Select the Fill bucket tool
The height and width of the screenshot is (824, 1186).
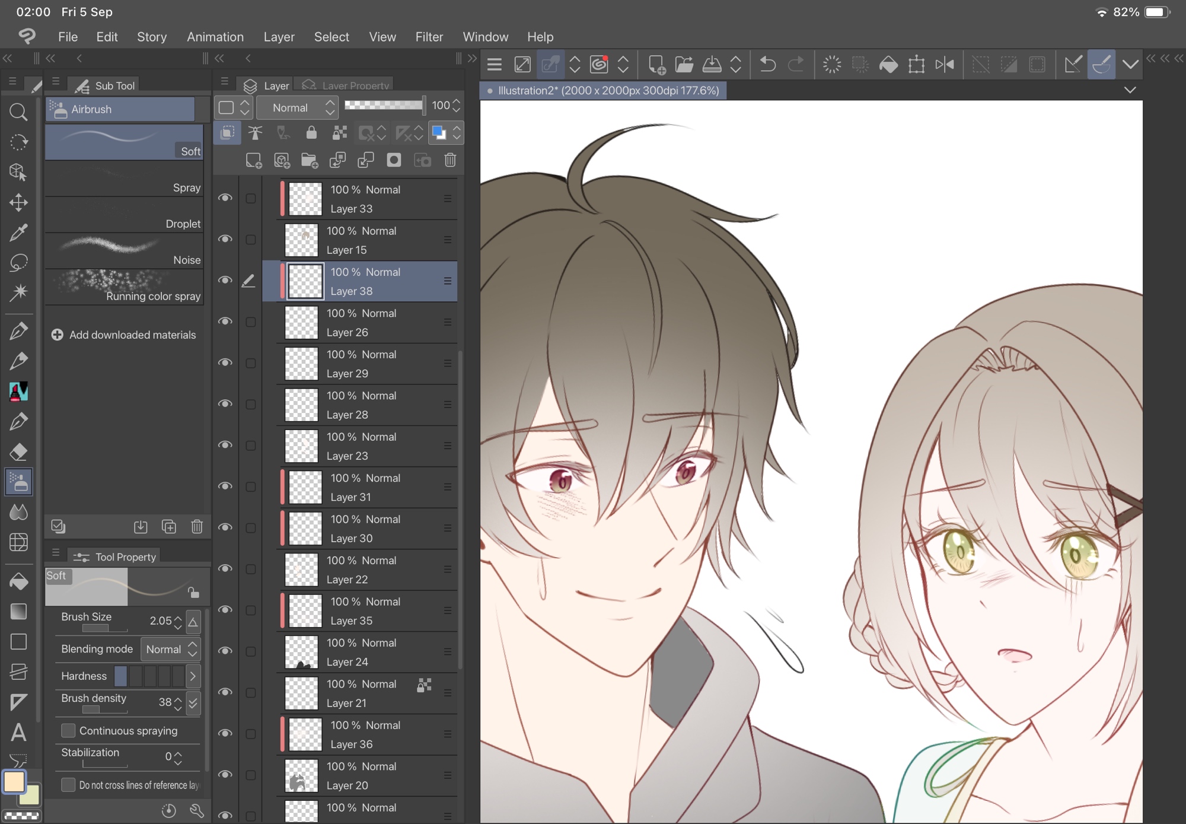click(18, 581)
